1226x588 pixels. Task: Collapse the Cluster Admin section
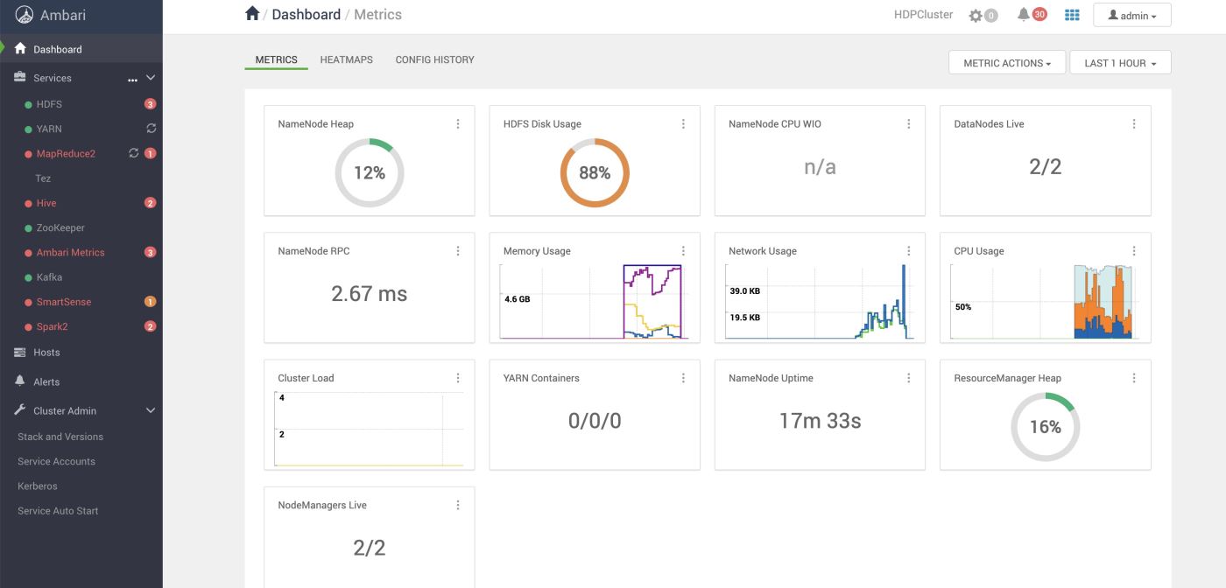pyautogui.click(x=151, y=410)
